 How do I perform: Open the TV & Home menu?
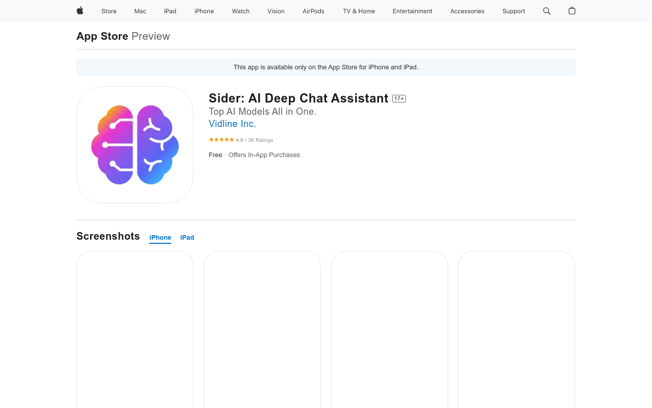pyautogui.click(x=359, y=11)
